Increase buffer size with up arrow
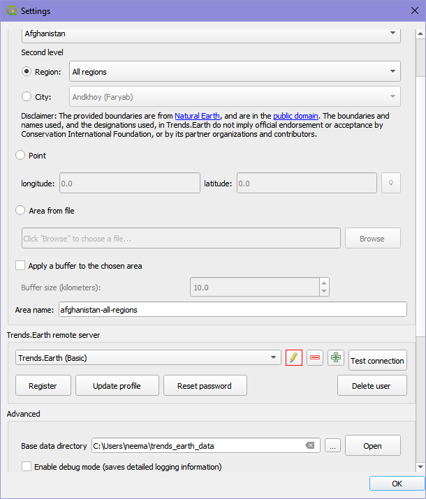The height and width of the screenshot is (499, 426). coord(324,283)
